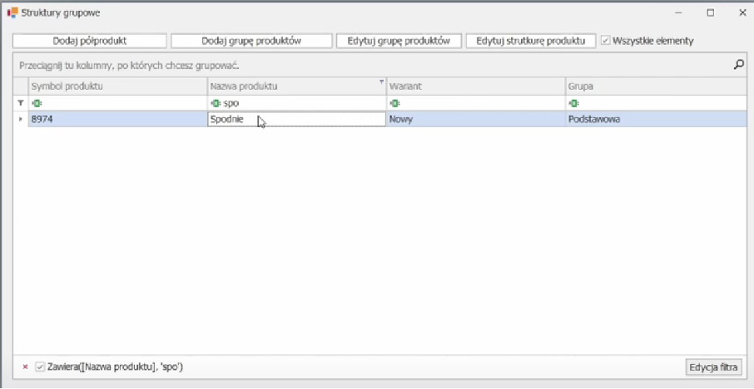This screenshot has height=389, width=754.
Task: Click filter operator icon in Symbol produktu column
Action: tap(36, 103)
